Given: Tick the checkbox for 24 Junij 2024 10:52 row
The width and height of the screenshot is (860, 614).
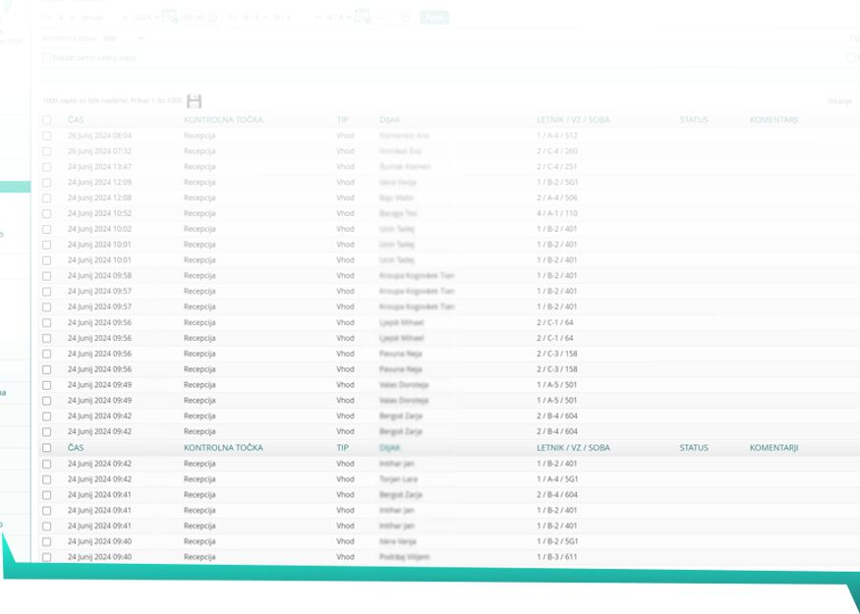Looking at the screenshot, I should click(47, 213).
